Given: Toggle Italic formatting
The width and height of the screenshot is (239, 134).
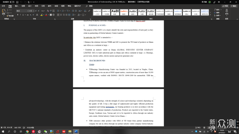Looking at the screenshot, I should [20, 15].
